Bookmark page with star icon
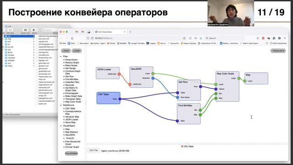This screenshot has height=165, width=293. click(184, 38)
